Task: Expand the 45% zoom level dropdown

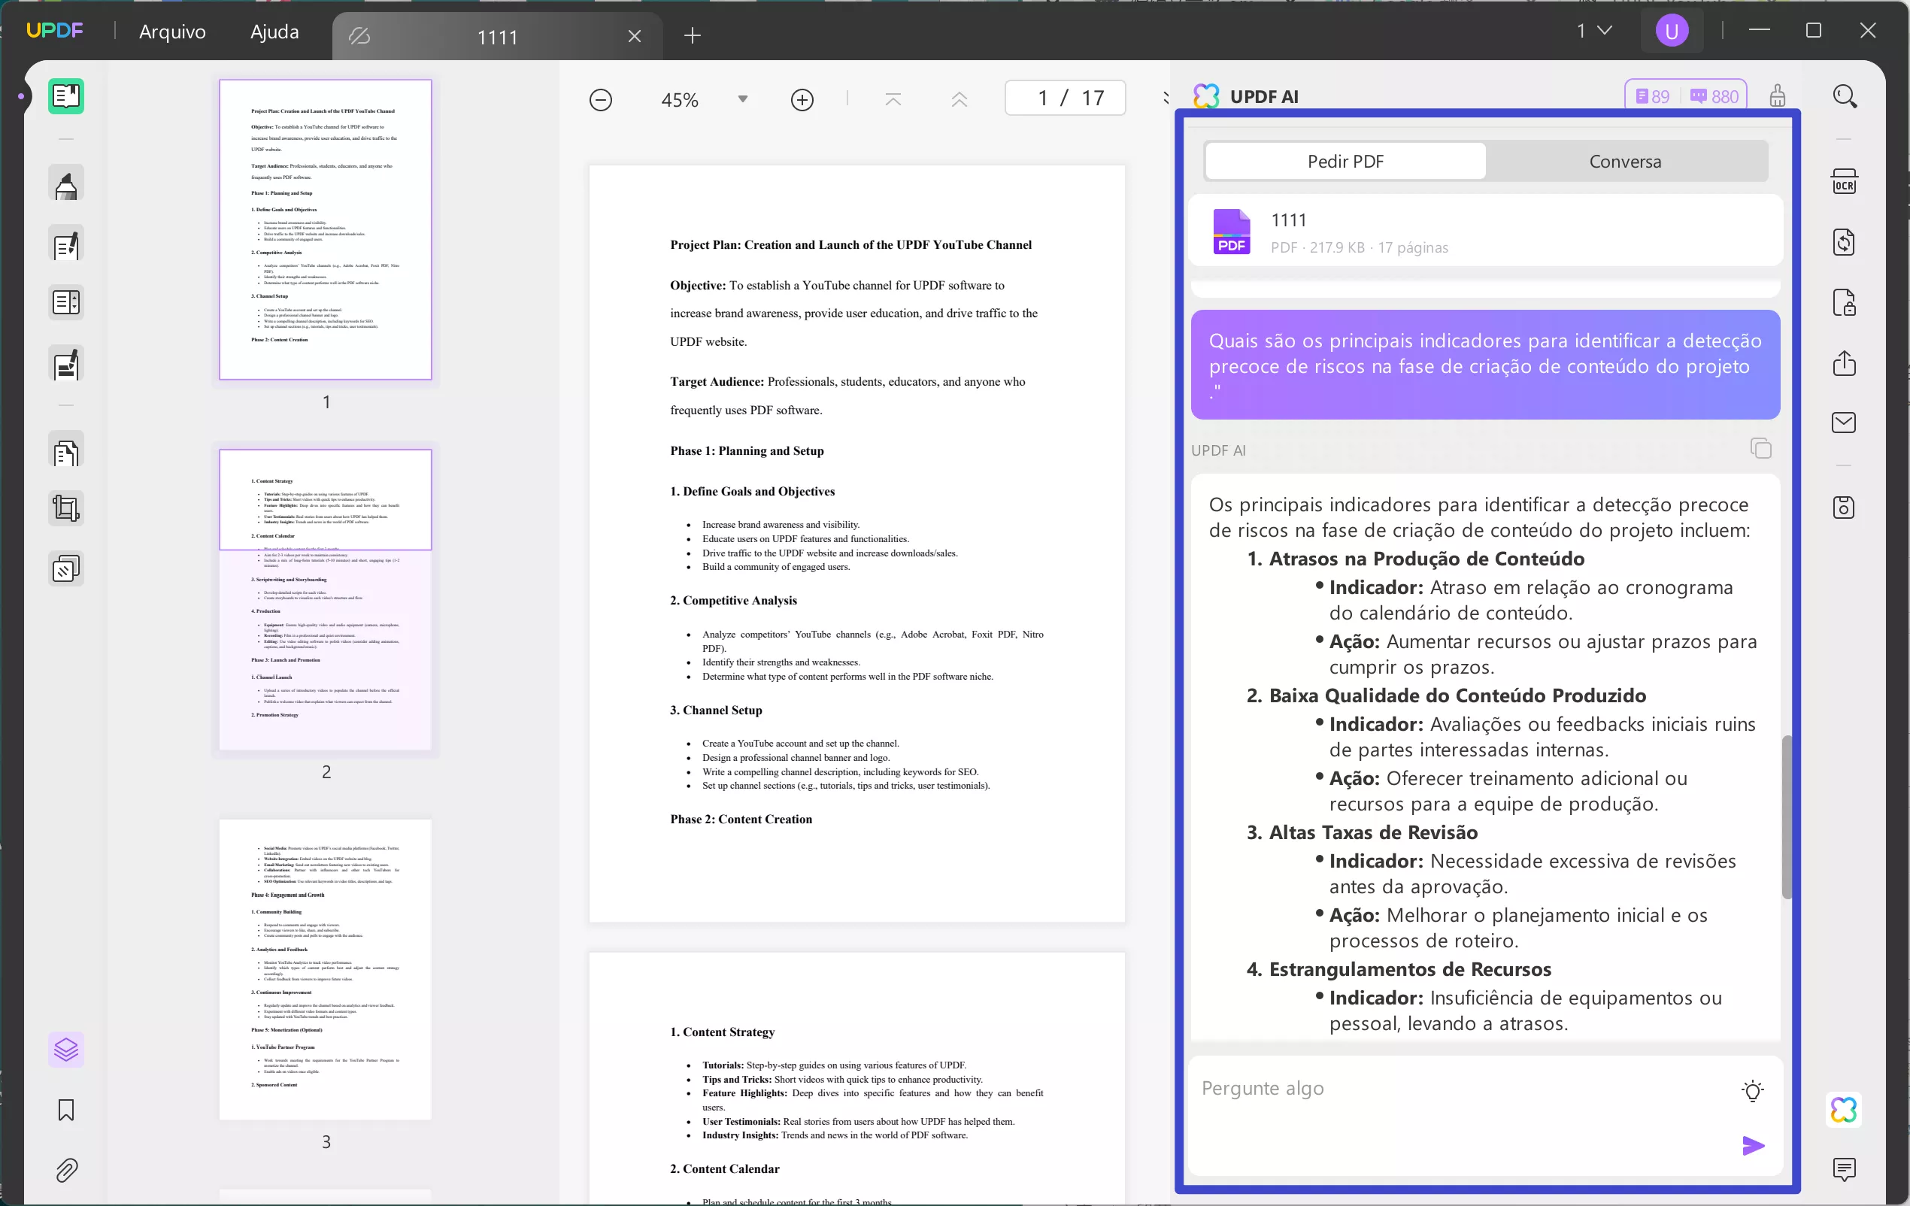Action: [742, 99]
